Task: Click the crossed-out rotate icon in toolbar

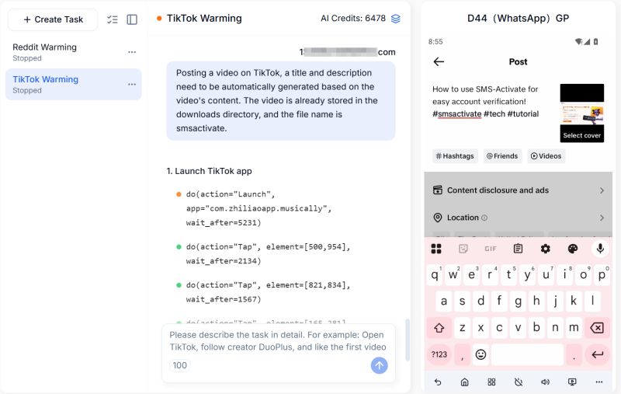Action: (519, 382)
